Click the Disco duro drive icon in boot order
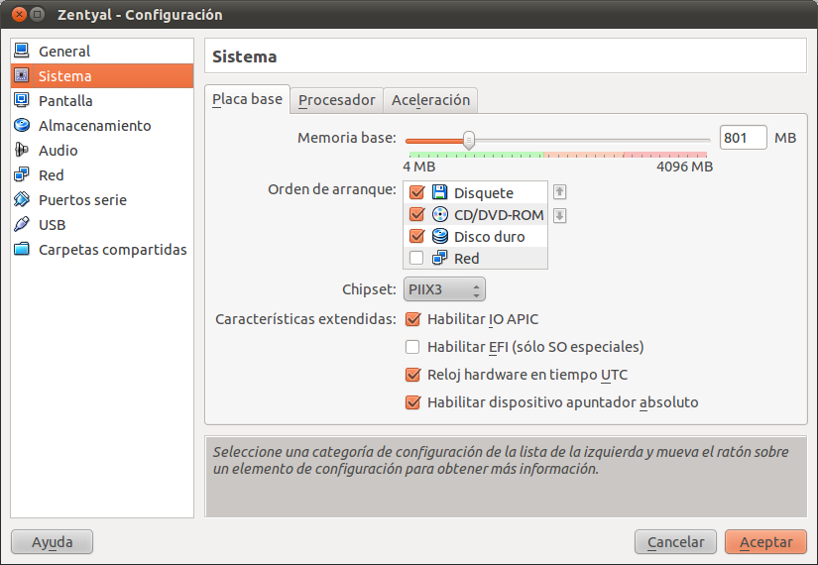The image size is (818, 565). [x=440, y=236]
